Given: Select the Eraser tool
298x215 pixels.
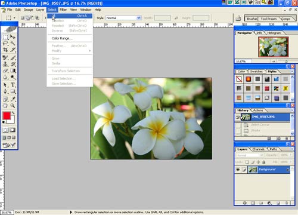Looking at the screenshot, I should point(5,70).
